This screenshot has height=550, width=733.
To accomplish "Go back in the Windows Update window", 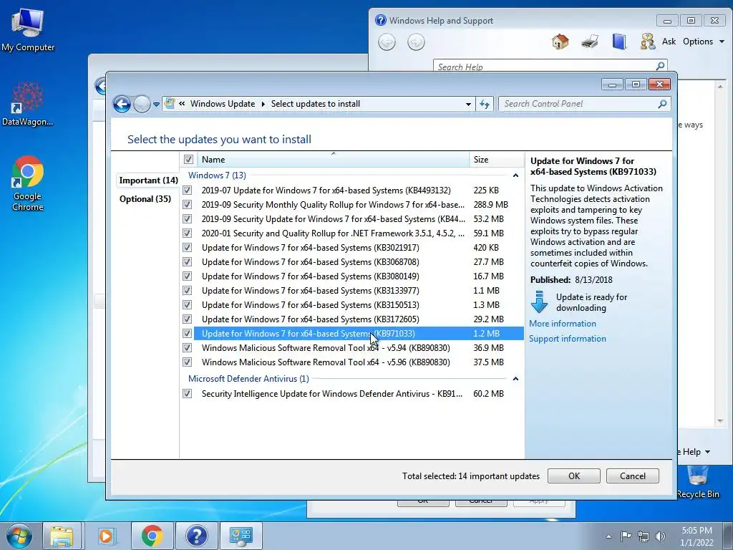I will coord(122,104).
